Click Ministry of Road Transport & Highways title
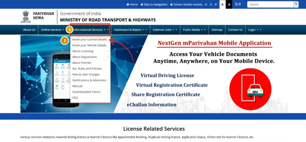This screenshot has height=142, width=306. pos(108,20)
